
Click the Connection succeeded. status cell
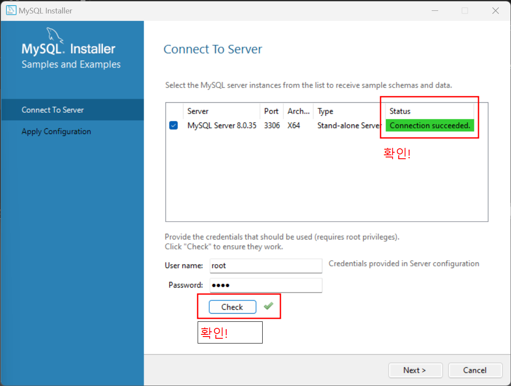tap(430, 125)
